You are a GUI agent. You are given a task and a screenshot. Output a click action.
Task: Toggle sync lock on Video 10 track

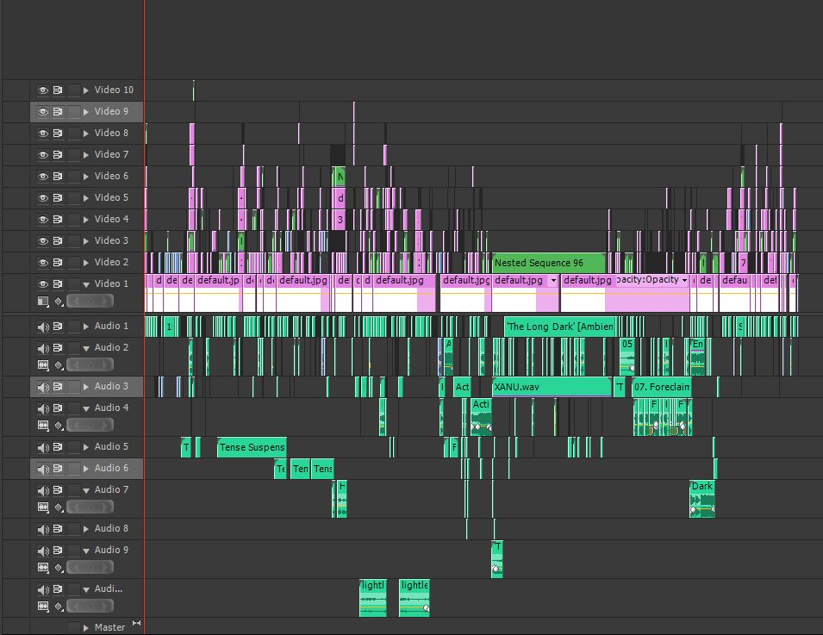pos(58,90)
